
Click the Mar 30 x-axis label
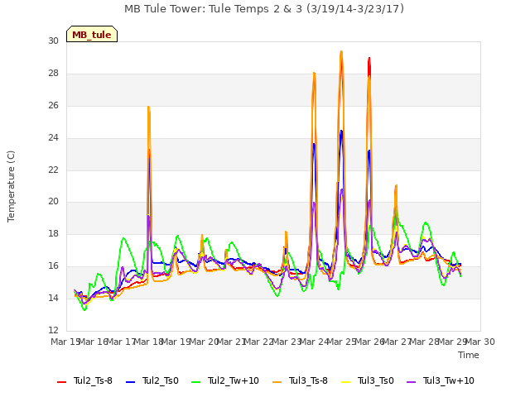click(x=480, y=342)
